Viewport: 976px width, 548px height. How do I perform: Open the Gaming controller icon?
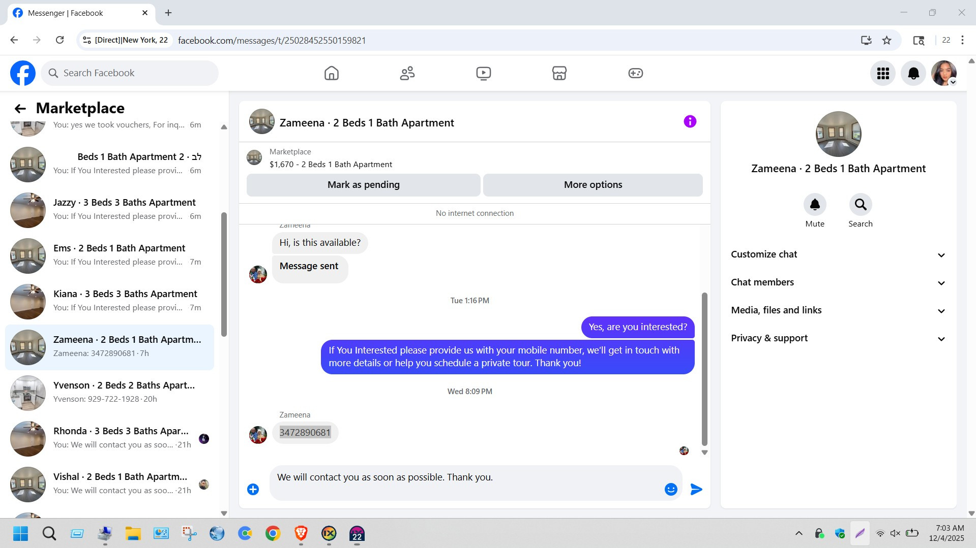tap(636, 73)
